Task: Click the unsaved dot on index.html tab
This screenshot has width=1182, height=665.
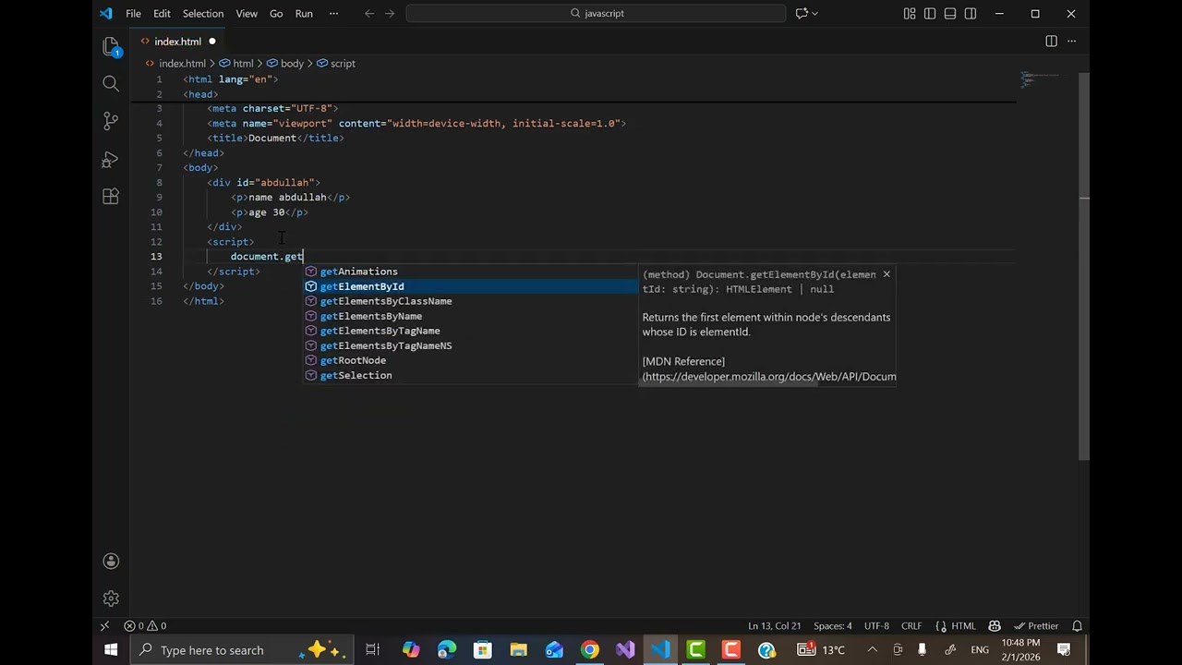Action: tap(211, 42)
